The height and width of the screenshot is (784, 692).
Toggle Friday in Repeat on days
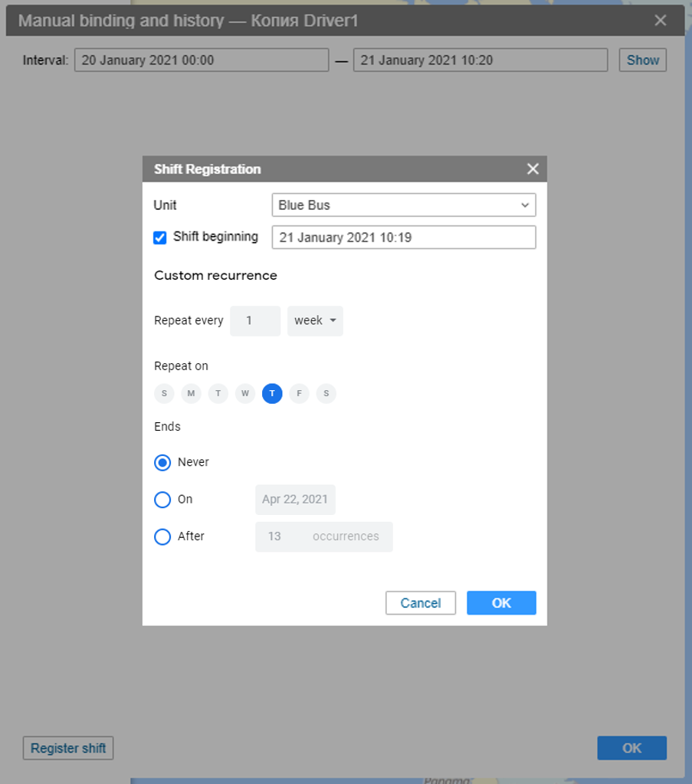299,394
